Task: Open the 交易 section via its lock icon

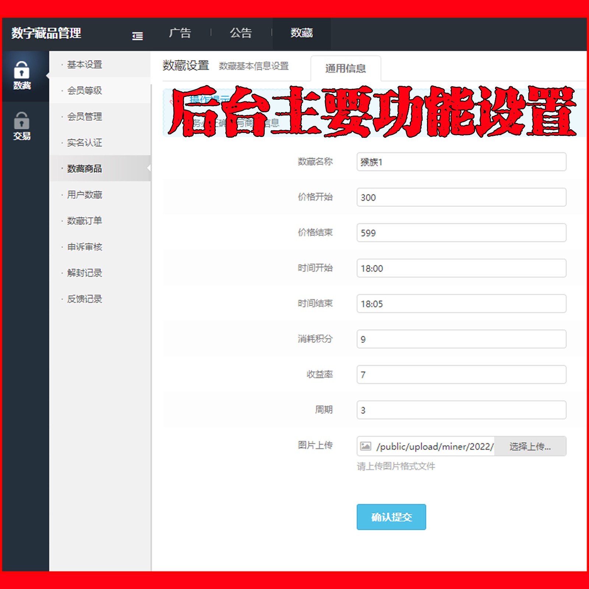Action: tap(21, 121)
